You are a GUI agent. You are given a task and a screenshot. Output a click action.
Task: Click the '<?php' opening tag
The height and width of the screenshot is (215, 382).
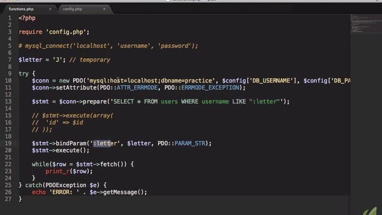(27, 18)
